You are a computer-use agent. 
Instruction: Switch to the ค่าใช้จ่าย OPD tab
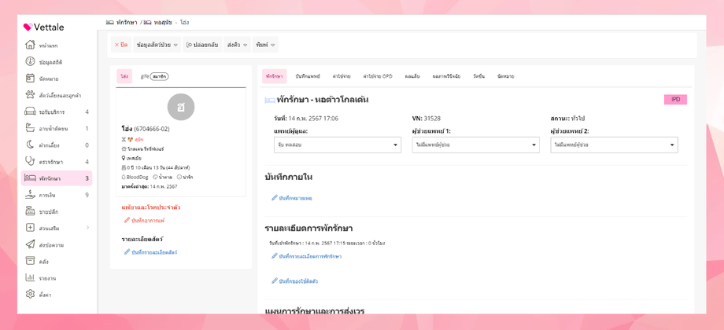click(377, 76)
